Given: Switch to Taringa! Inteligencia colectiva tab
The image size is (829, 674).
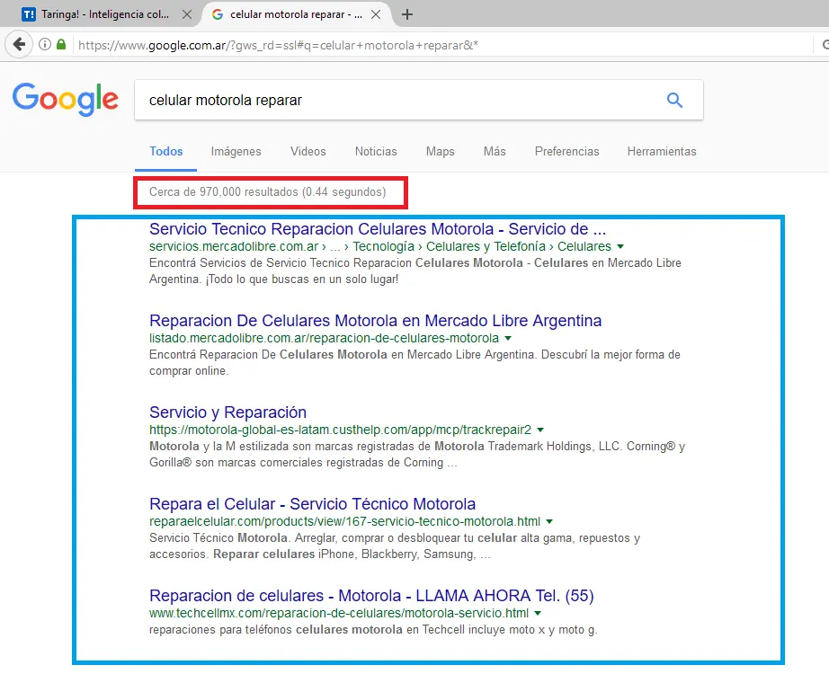Looking at the screenshot, I should 105,14.
